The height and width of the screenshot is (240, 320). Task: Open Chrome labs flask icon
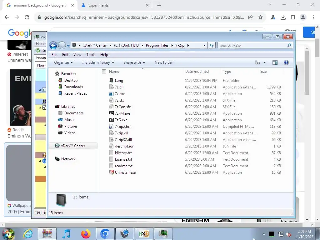pyautogui.click(x=273, y=17)
